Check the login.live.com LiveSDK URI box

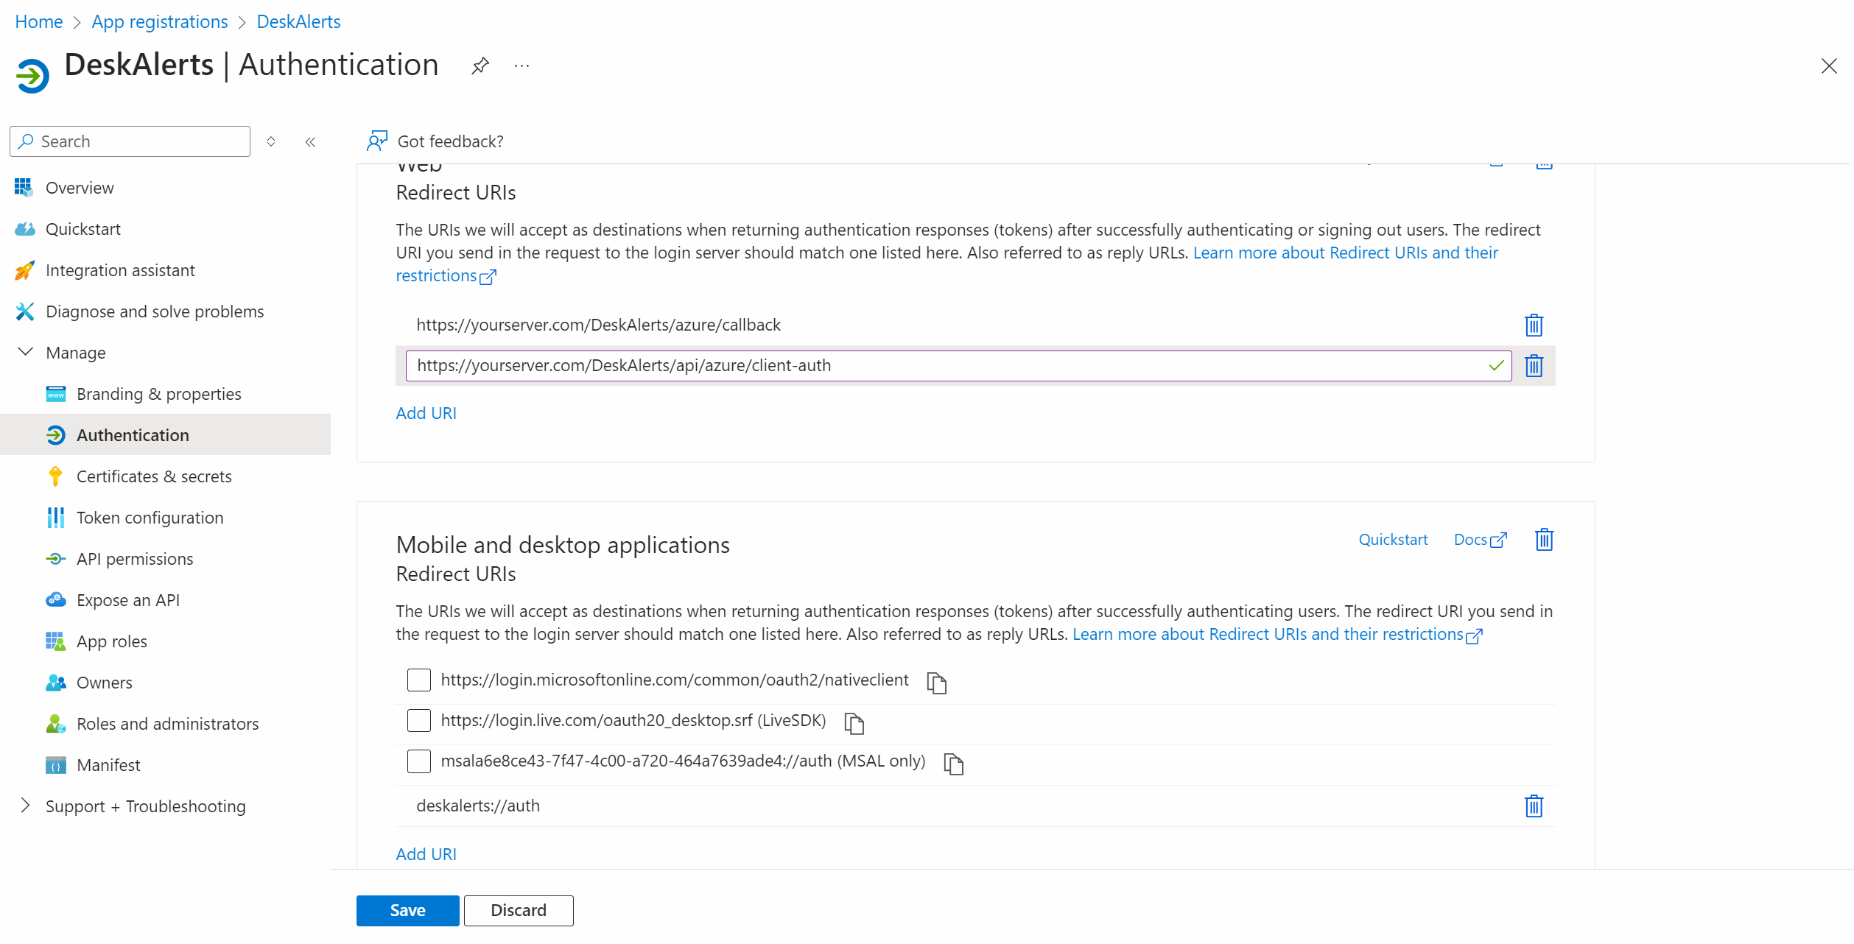coord(419,720)
